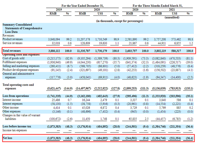The image size is (197, 144).
Task: Click the Service revenues row label
Action: point(13,43)
